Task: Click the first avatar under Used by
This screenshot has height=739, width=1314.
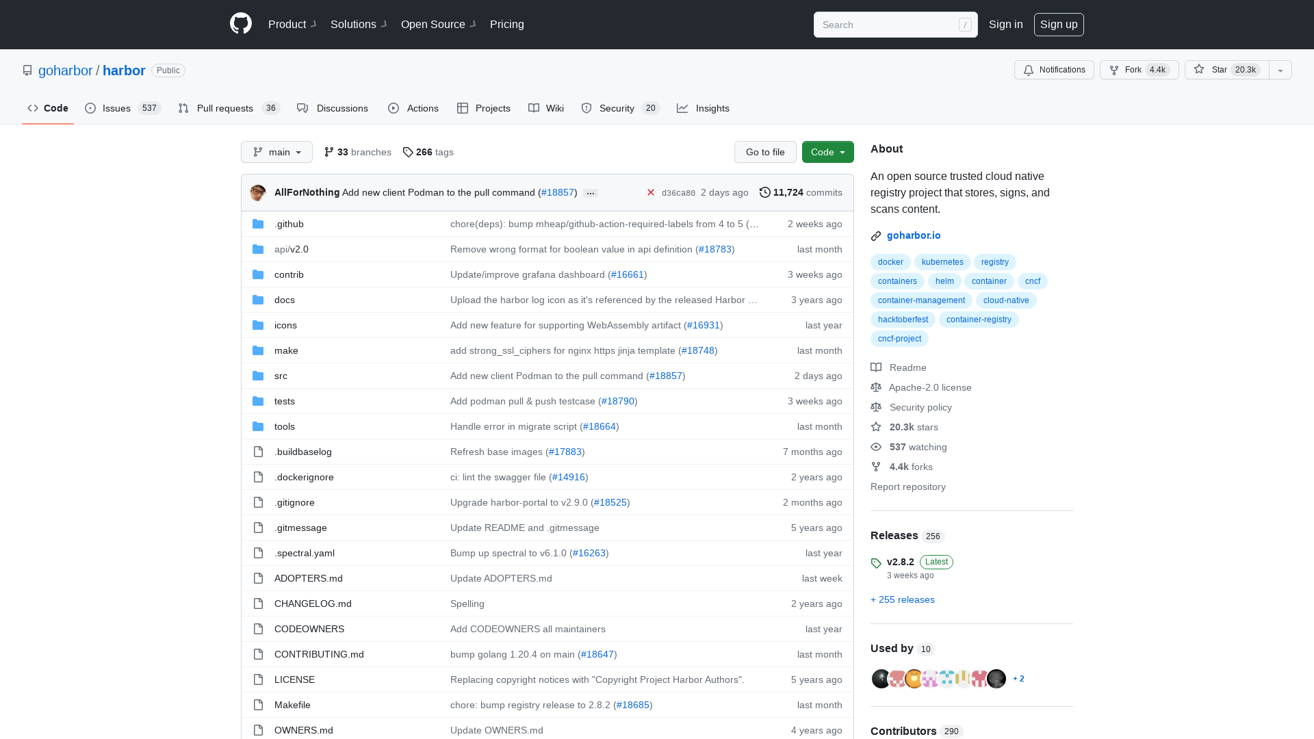Action: pyautogui.click(x=881, y=679)
